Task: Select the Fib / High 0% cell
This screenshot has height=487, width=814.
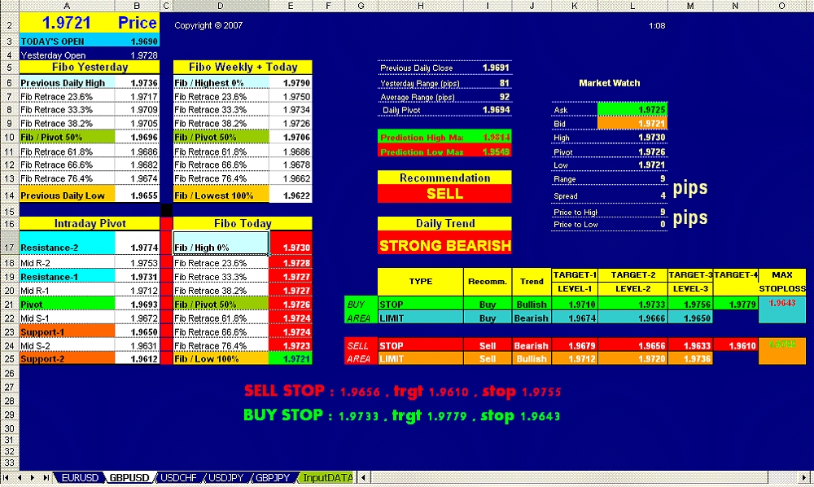Action: point(221,243)
